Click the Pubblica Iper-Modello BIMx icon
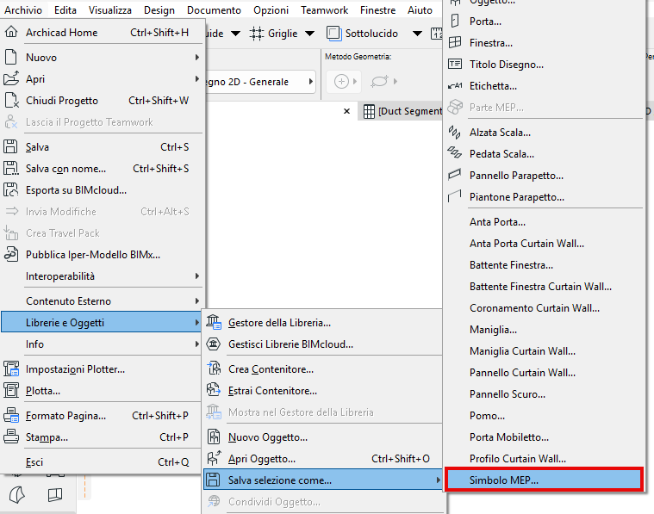This screenshot has width=654, height=514. pyautogui.click(x=11, y=254)
